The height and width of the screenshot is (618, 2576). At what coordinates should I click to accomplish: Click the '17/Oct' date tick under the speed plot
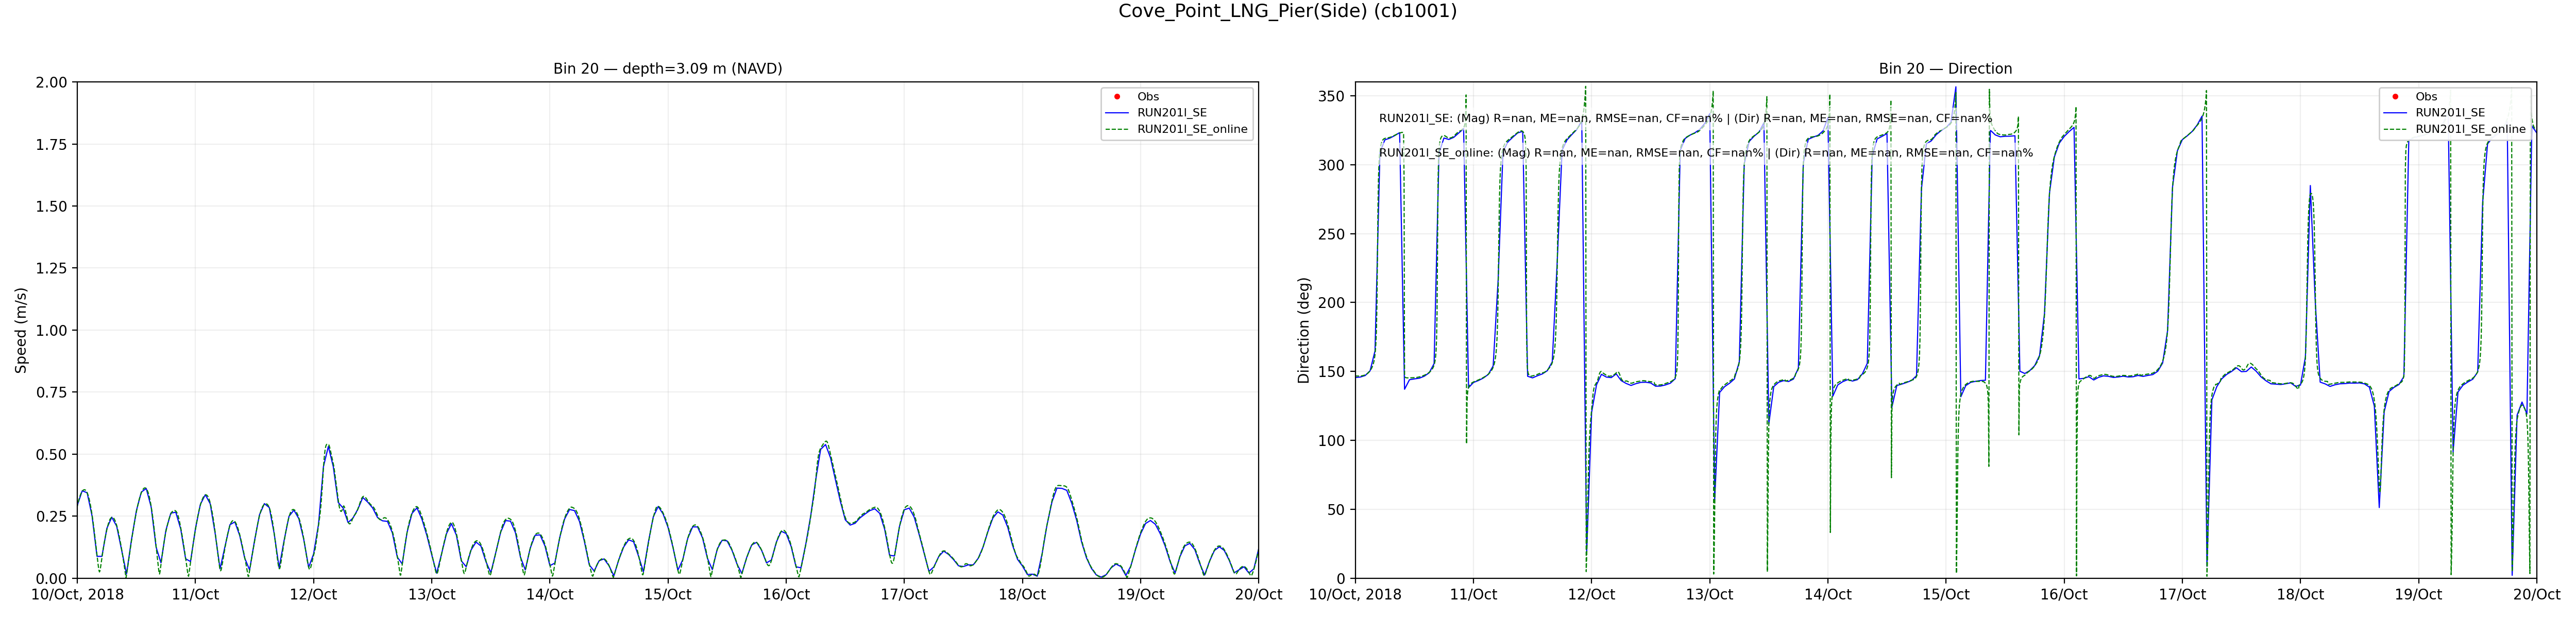(904, 594)
